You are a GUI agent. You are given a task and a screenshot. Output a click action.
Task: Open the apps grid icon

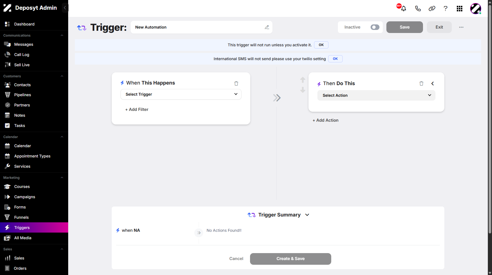coord(460,9)
